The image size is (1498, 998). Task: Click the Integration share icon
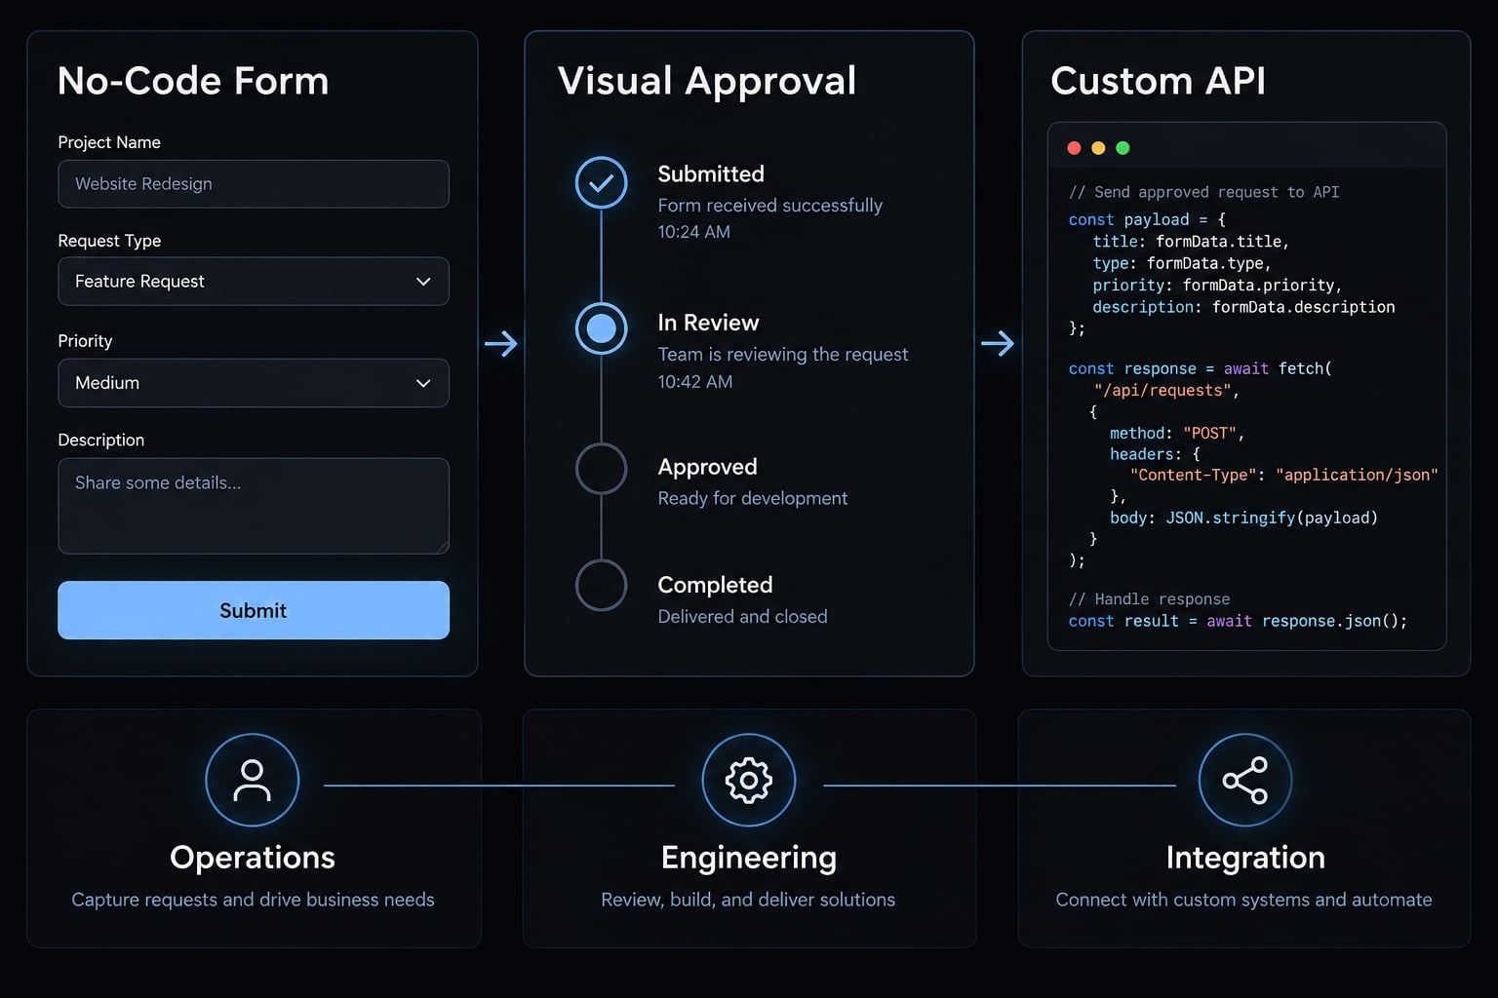1245,781
